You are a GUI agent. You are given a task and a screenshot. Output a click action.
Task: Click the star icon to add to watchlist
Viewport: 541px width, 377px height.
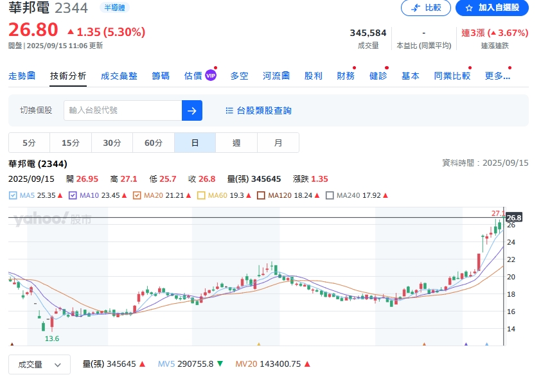click(x=468, y=8)
